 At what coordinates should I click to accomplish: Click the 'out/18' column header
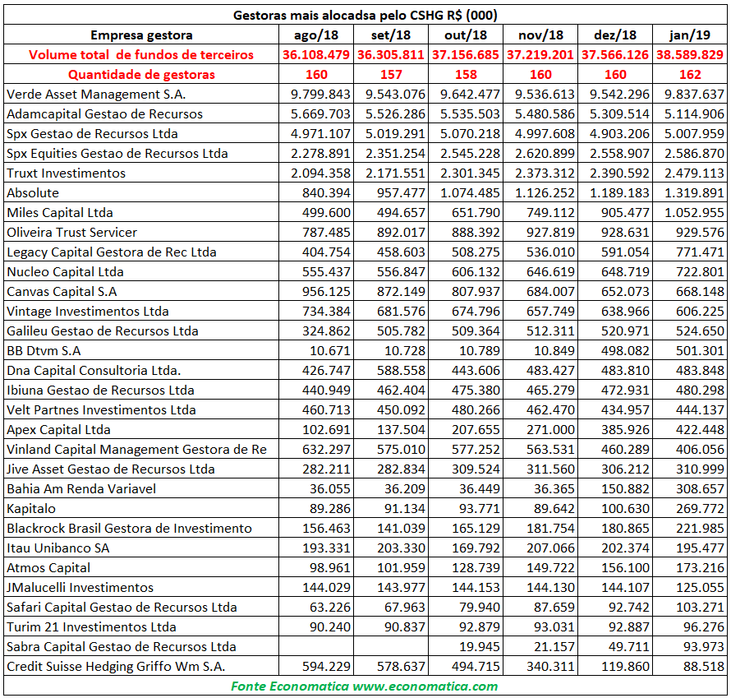tap(466, 35)
